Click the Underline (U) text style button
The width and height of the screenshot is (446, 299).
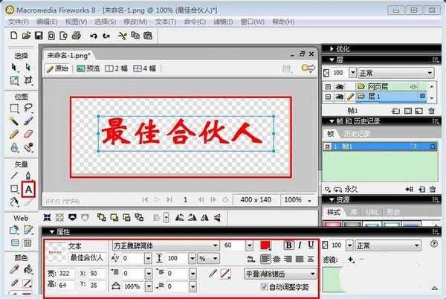click(311, 245)
